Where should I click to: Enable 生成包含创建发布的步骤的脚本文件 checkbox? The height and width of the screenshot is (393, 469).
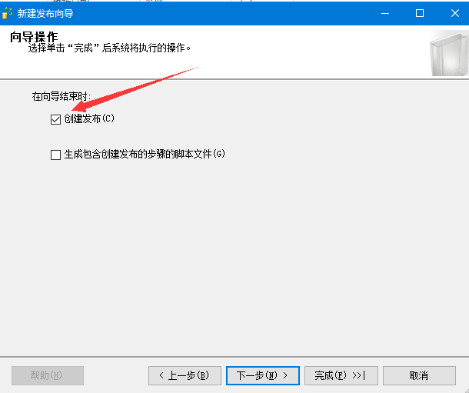(55, 155)
